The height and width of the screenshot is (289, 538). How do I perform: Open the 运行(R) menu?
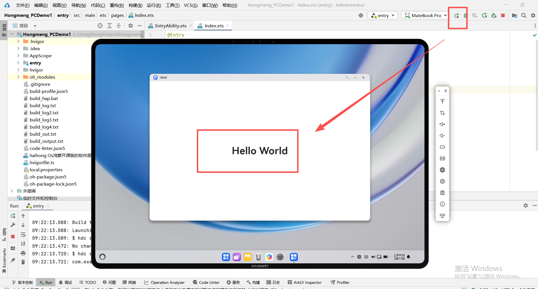(x=154, y=5)
